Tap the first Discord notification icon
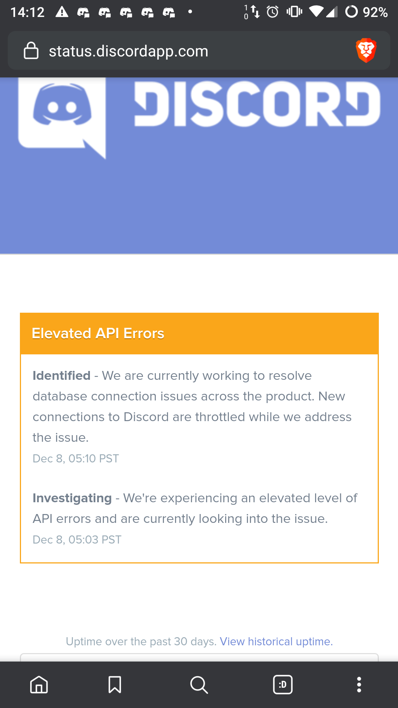The width and height of the screenshot is (398, 708). tap(83, 13)
